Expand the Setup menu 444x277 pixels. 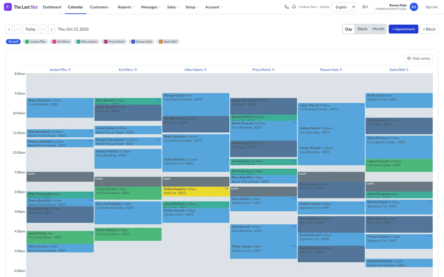pyautogui.click(x=192, y=7)
